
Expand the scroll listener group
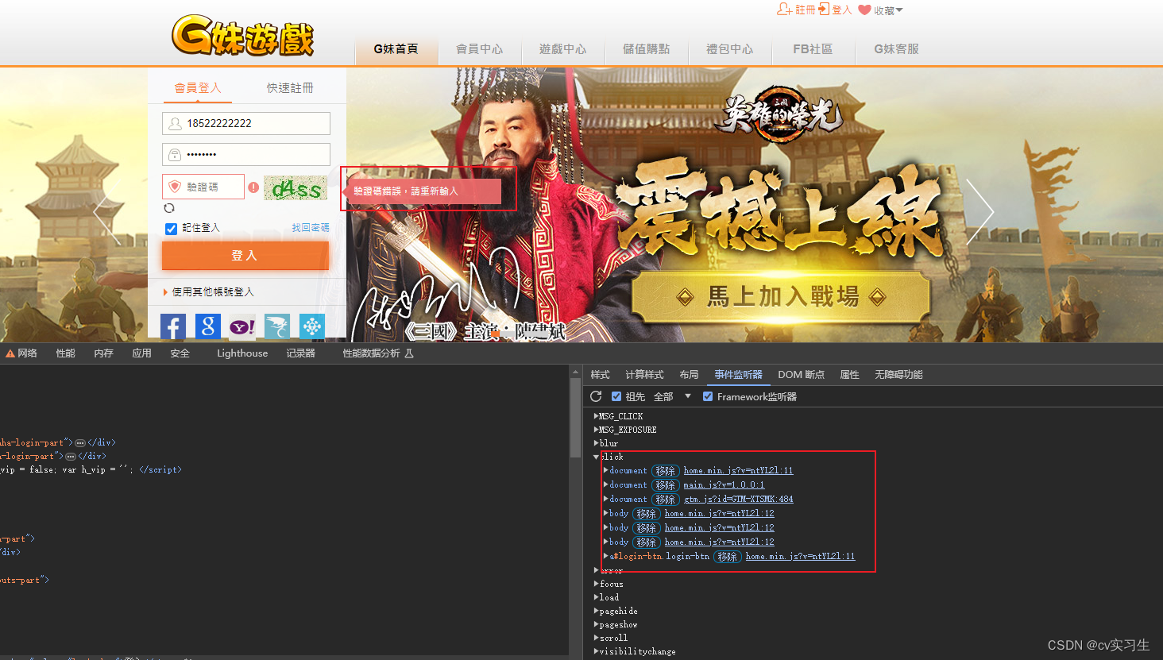click(x=596, y=638)
